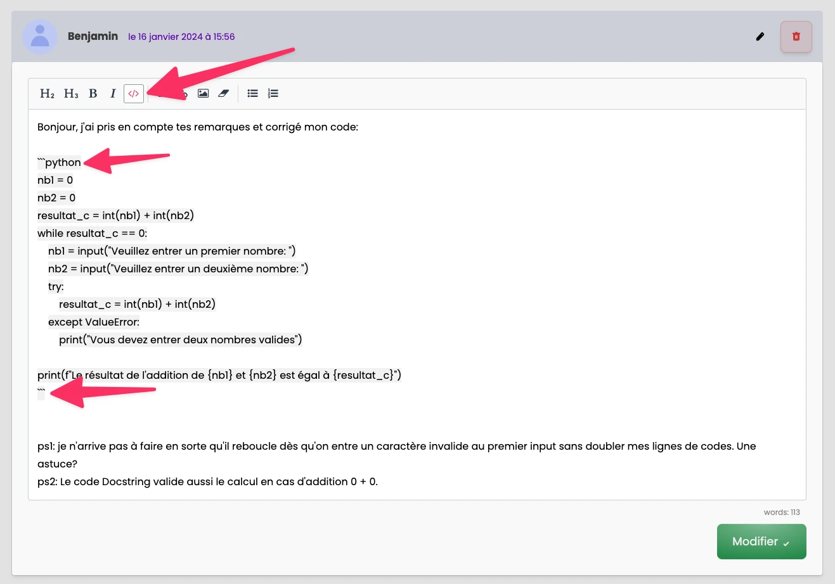Toggle italic formatting in the editor

pyautogui.click(x=113, y=94)
